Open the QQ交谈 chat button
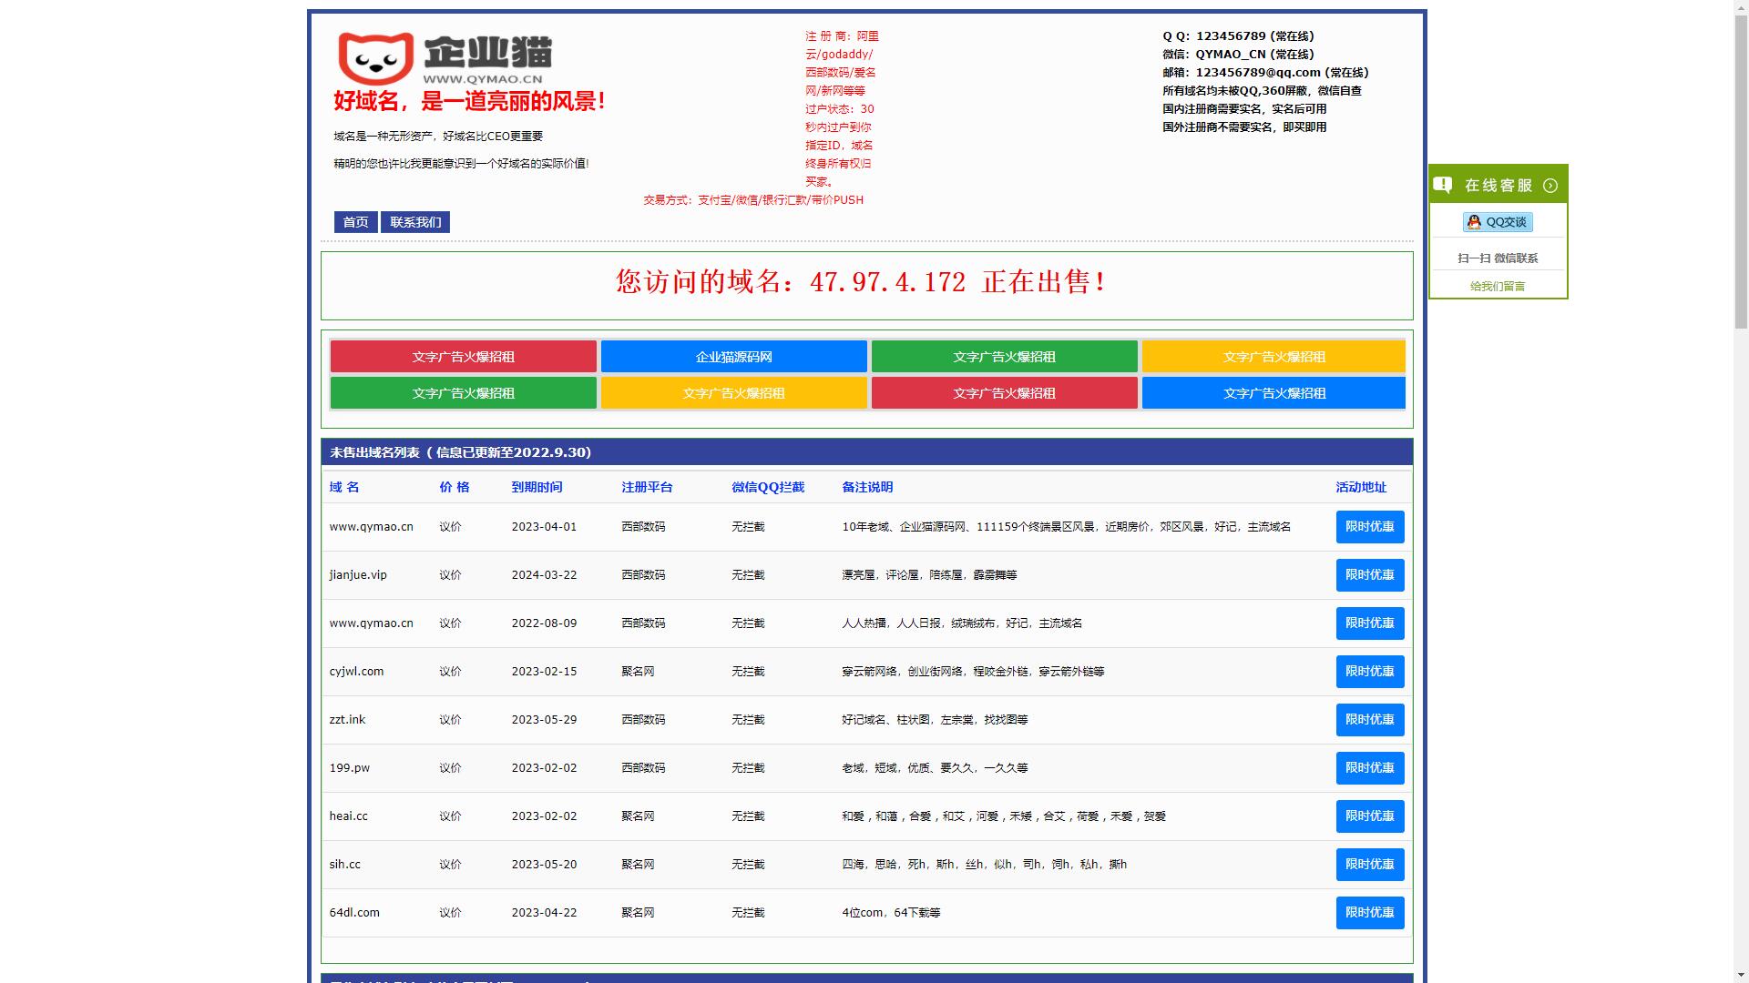This screenshot has height=983, width=1749. (x=1498, y=222)
